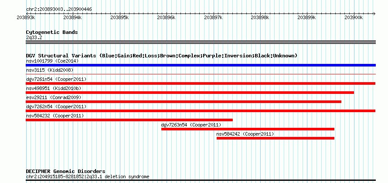The width and height of the screenshot is (388, 183).
Task: Select the dgv7262n54 (Cooper2011) label
Action: [56, 106]
